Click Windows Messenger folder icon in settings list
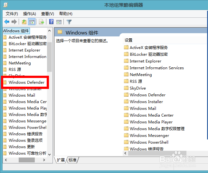This screenshot has height=173, width=208. click(x=126, y=135)
